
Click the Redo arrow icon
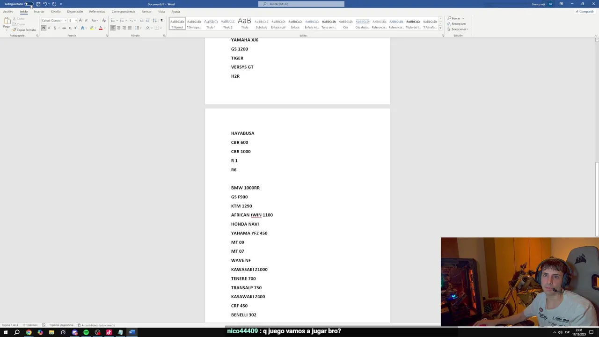pyautogui.click(x=54, y=4)
